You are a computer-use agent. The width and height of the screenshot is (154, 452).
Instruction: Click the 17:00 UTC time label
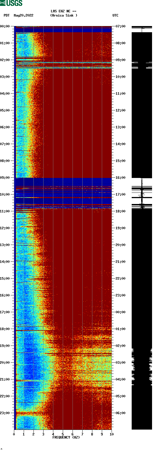tap(121, 194)
